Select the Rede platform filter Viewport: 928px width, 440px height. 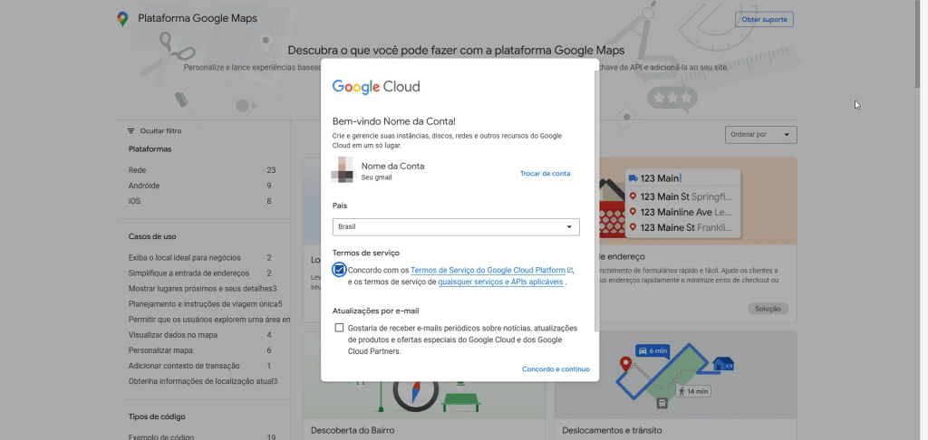click(x=138, y=170)
